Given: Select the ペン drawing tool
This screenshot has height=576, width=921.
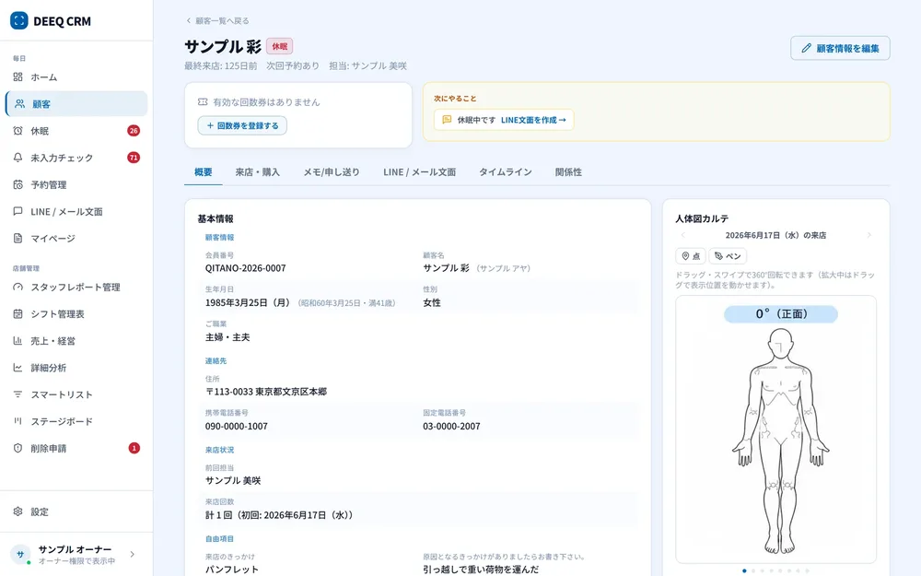Looking at the screenshot, I should coord(728,256).
